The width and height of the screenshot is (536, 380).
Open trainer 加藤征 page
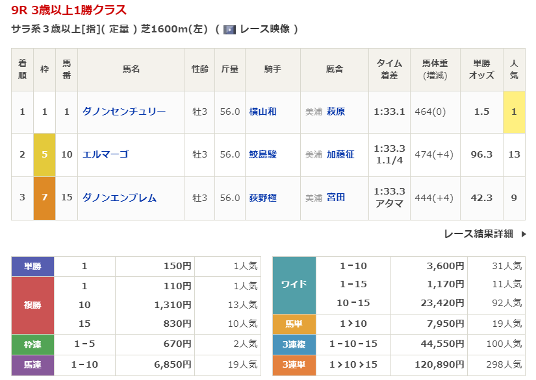(340, 154)
